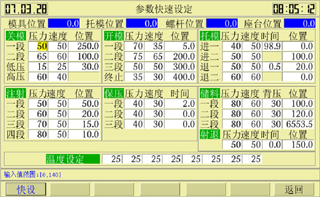Click the 座台位置 blue readout
The image size is (320, 197).
click(300, 23)
